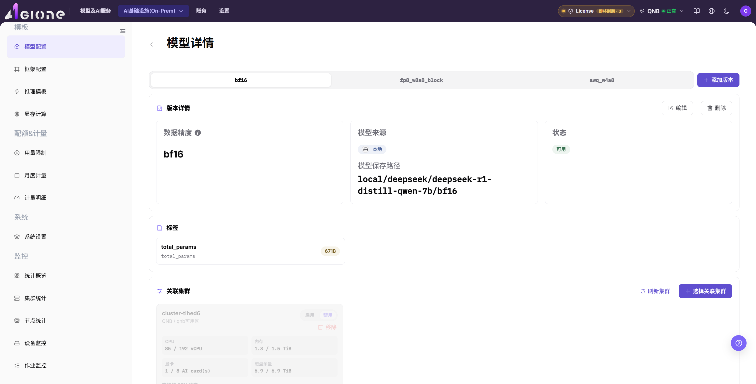
Task: Open 模型及AI服务 top menu
Action: point(95,11)
